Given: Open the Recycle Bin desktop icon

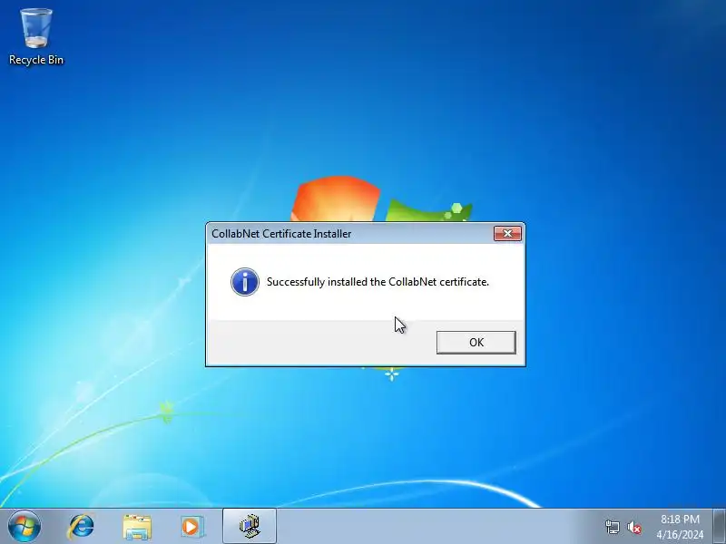Looking at the screenshot, I should coord(36,37).
